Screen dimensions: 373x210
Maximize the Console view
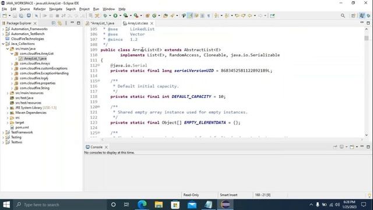pos(368,147)
